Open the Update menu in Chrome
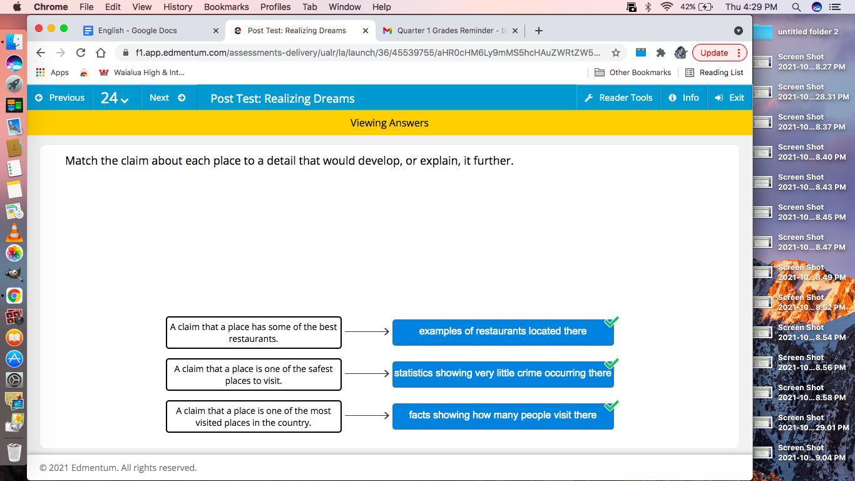Viewport: 855px width, 481px height. 719,53
